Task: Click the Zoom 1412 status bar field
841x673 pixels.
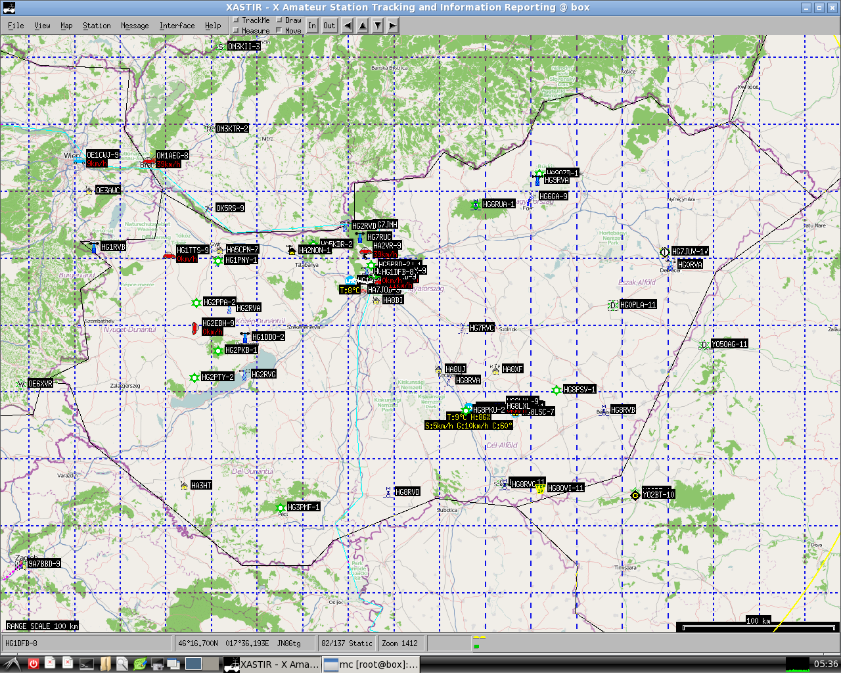Action: point(401,643)
